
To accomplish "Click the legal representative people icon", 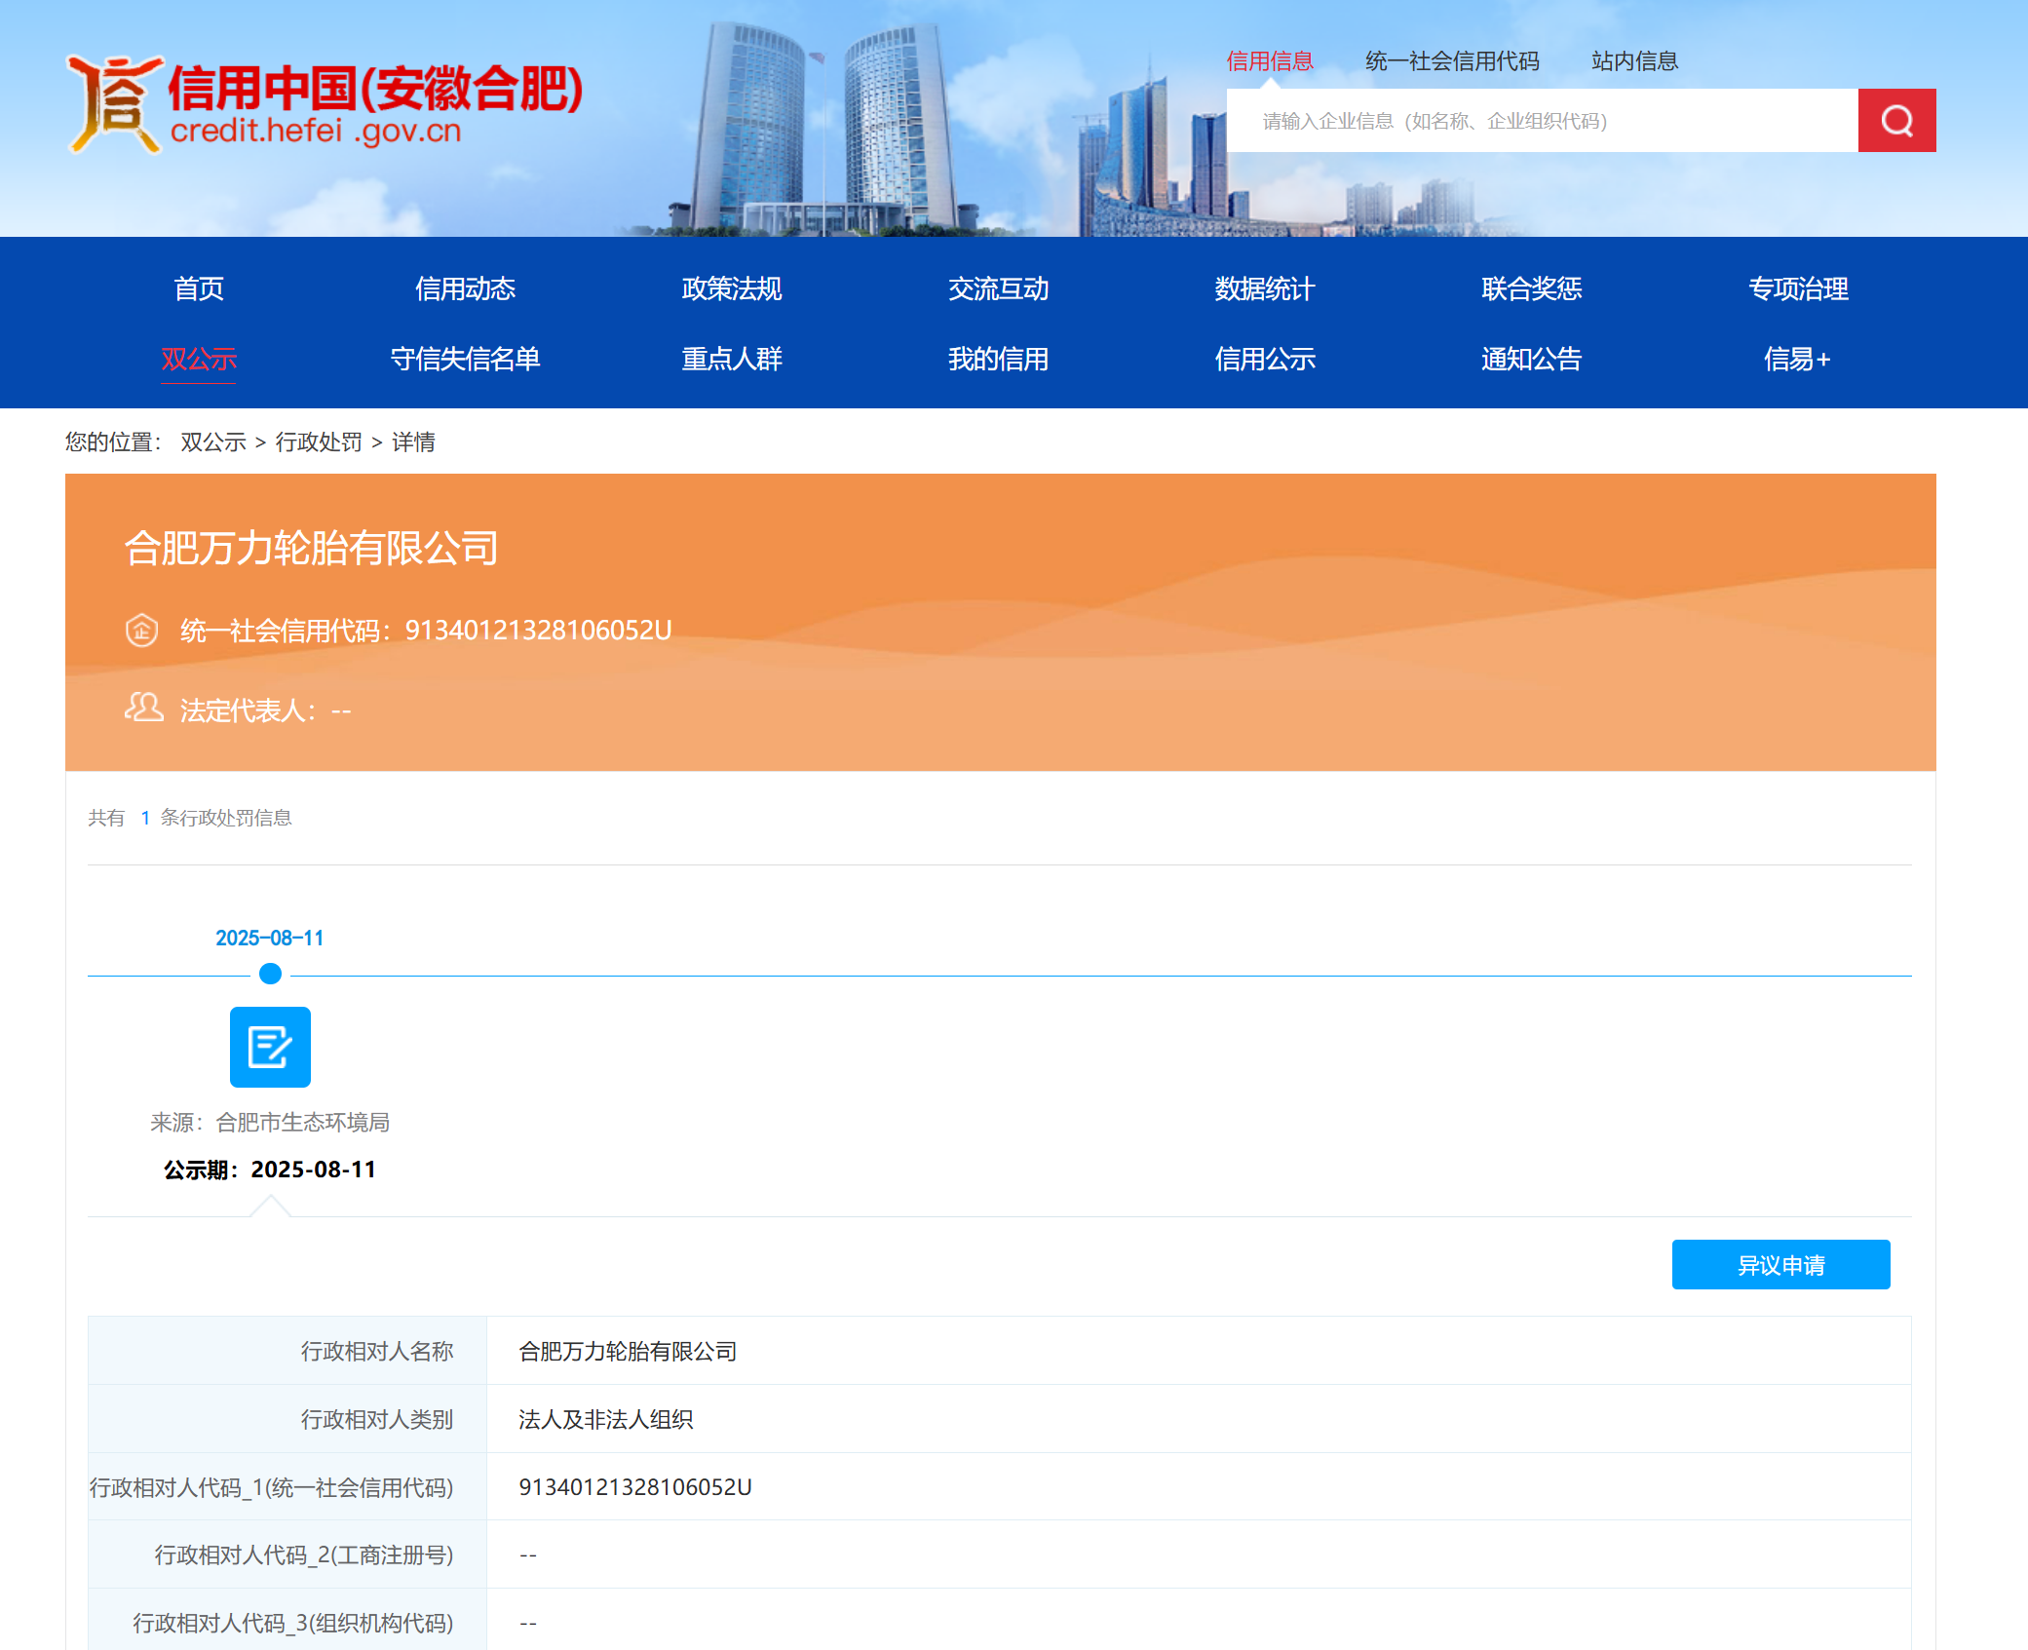I will [143, 708].
